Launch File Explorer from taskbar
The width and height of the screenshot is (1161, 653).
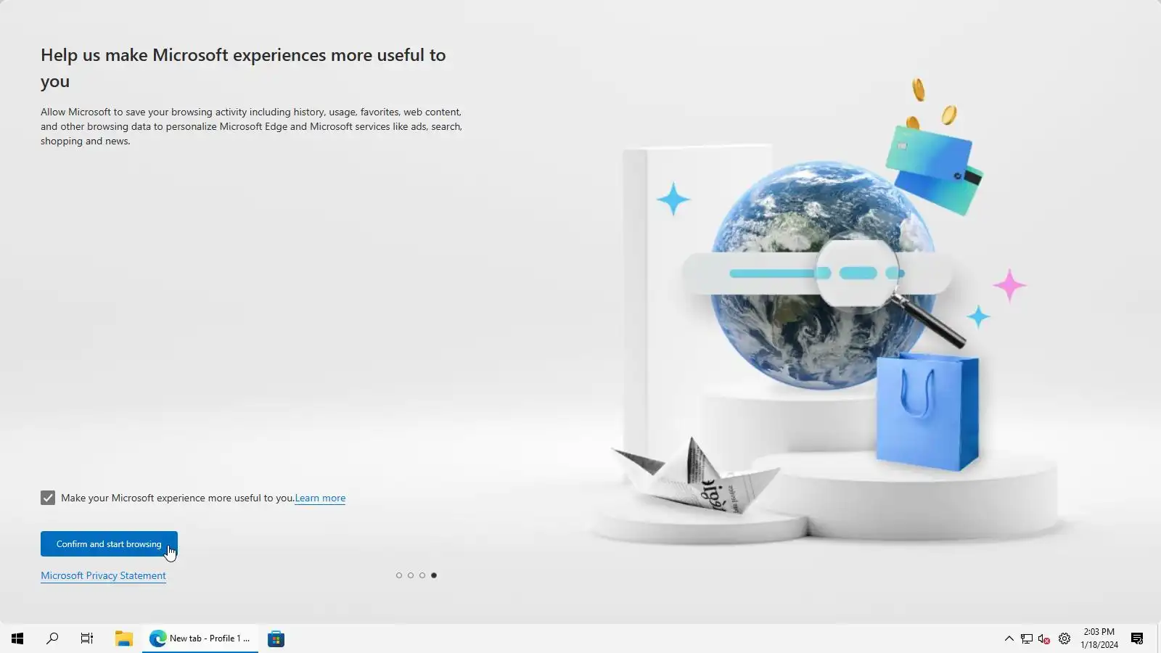click(124, 638)
